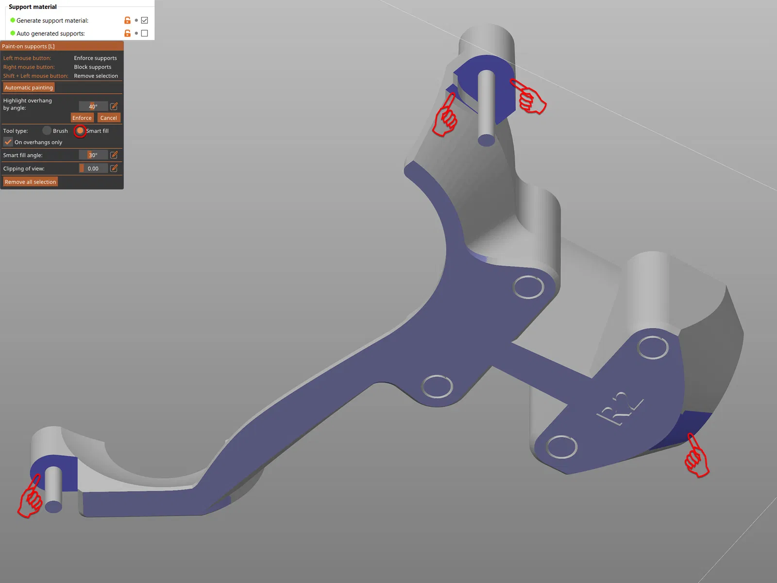The width and height of the screenshot is (777, 583).
Task: Toggle the Generate support material checkbox
Action: coord(144,20)
